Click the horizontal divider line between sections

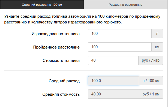84,70
